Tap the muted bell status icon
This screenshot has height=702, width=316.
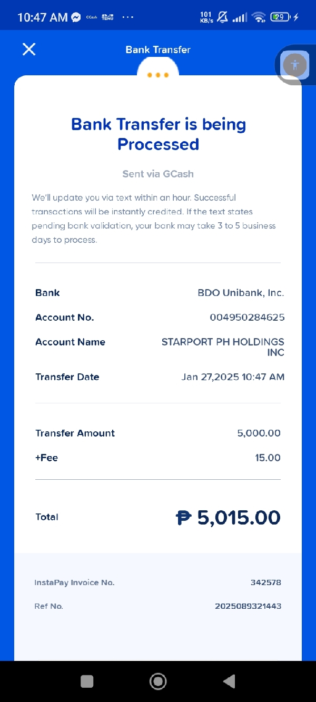point(222,17)
